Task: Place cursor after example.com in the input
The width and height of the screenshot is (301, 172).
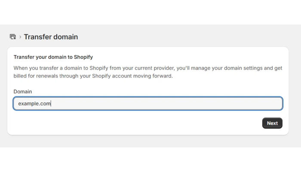Action: 51,104
